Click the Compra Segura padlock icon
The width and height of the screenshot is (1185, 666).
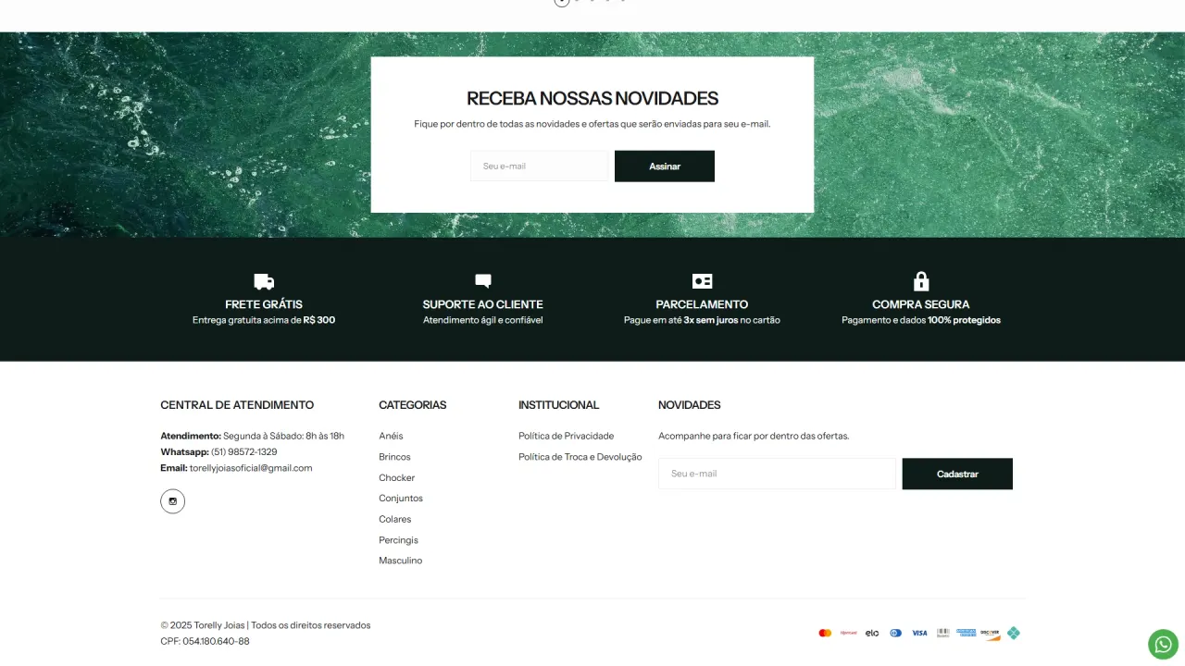point(921,280)
